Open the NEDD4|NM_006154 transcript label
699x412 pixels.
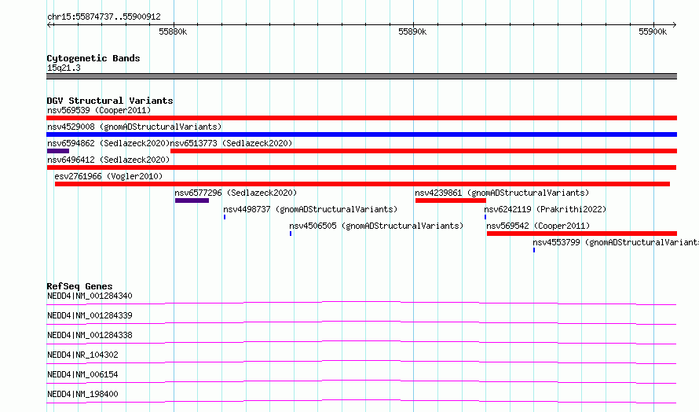82,374
